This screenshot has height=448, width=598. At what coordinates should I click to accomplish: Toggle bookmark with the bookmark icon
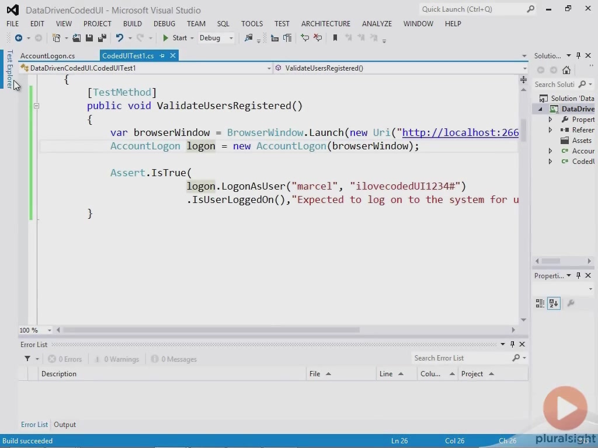pyautogui.click(x=335, y=38)
